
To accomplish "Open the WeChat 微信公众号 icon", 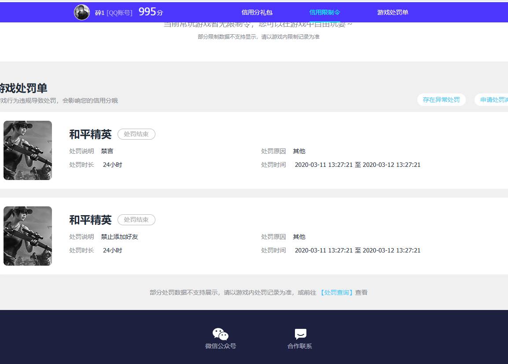I will 221,334.
